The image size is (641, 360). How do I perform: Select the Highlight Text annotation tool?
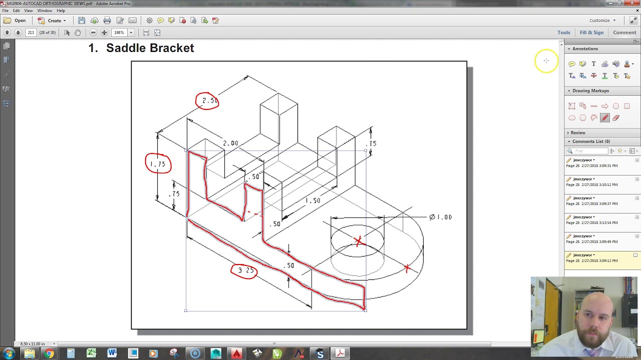click(x=582, y=64)
